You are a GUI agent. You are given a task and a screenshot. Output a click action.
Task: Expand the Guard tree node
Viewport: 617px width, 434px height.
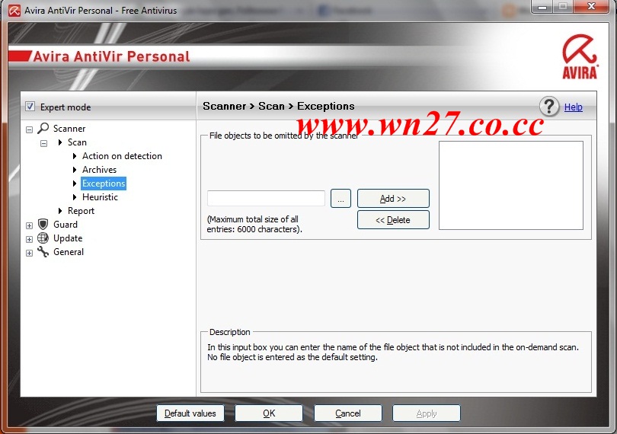point(29,225)
